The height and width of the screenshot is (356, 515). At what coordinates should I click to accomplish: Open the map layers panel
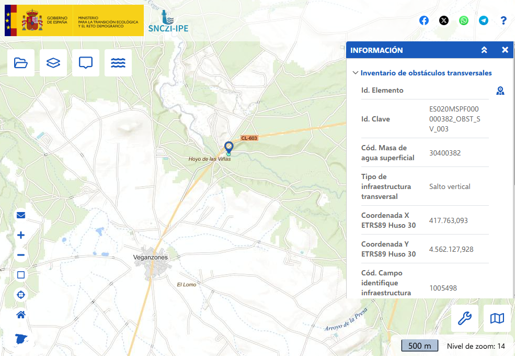tap(53, 63)
